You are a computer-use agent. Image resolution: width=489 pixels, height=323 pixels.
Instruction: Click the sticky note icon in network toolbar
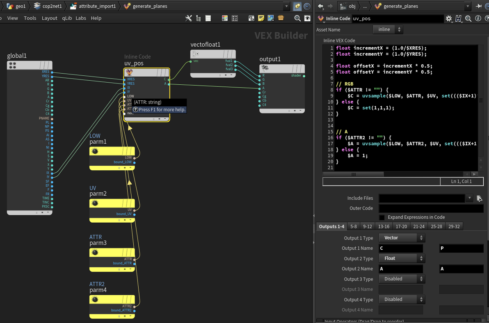(x=261, y=18)
